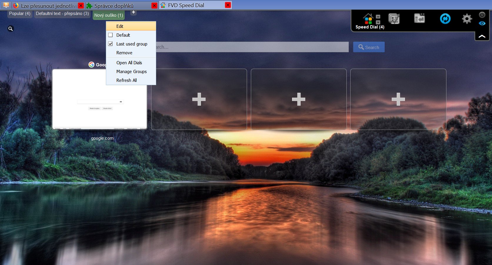Click Refresh All in context menu
This screenshot has height=265, width=492.
131,80
